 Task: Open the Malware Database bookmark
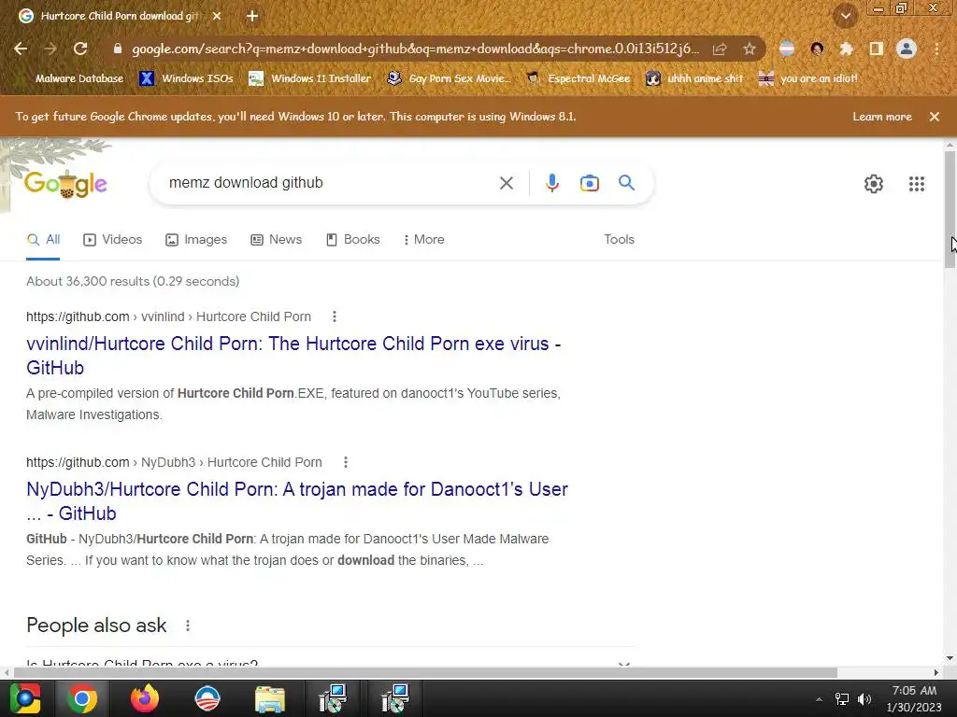[71, 78]
